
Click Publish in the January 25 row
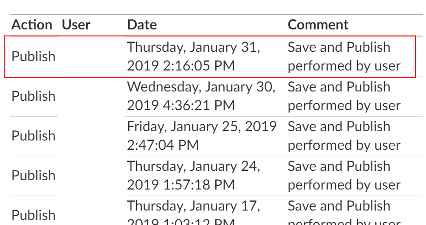pos(34,136)
